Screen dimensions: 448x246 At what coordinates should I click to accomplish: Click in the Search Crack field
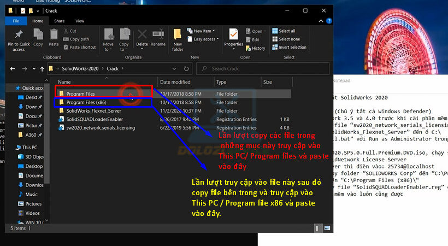click(x=262, y=69)
